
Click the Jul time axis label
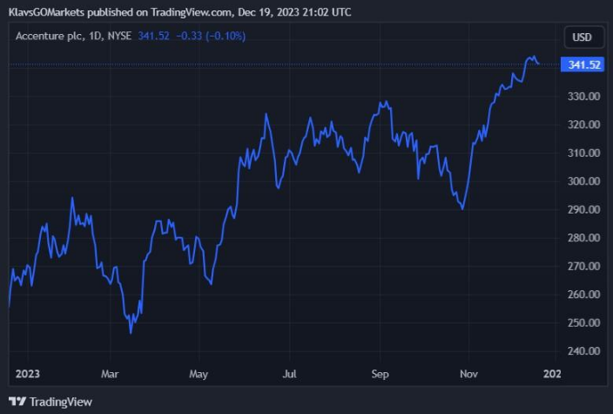click(x=289, y=374)
